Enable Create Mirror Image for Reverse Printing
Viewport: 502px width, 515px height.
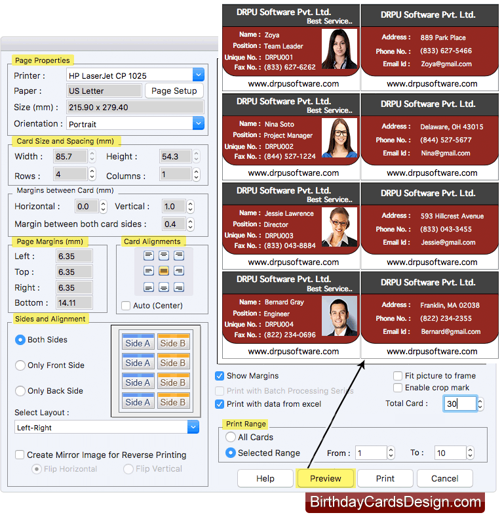tap(20, 455)
